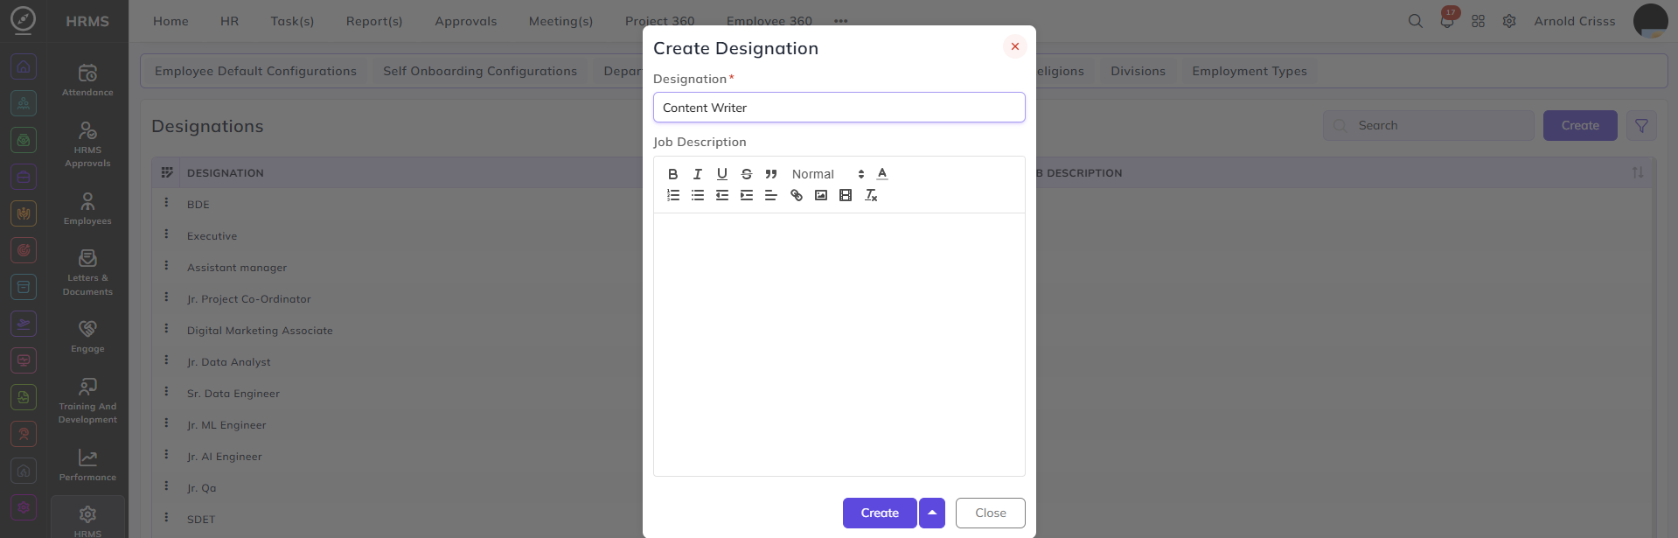Open the user avatar profile picture
1678x538 pixels.
coord(1650,21)
